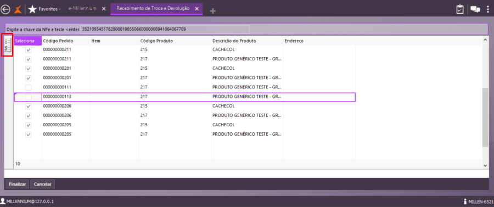
Task: Uncheck order 000000000201 product 217 checkbox
Action: pyautogui.click(x=29, y=78)
